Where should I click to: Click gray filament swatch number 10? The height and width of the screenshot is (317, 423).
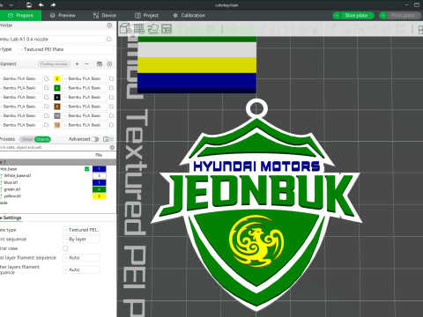(x=57, y=115)
